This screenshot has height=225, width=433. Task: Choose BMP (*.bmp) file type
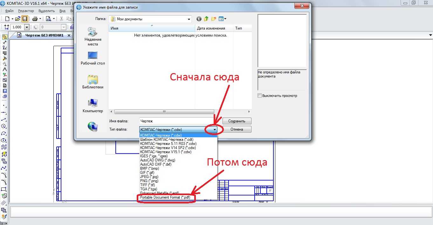point(149,168)
